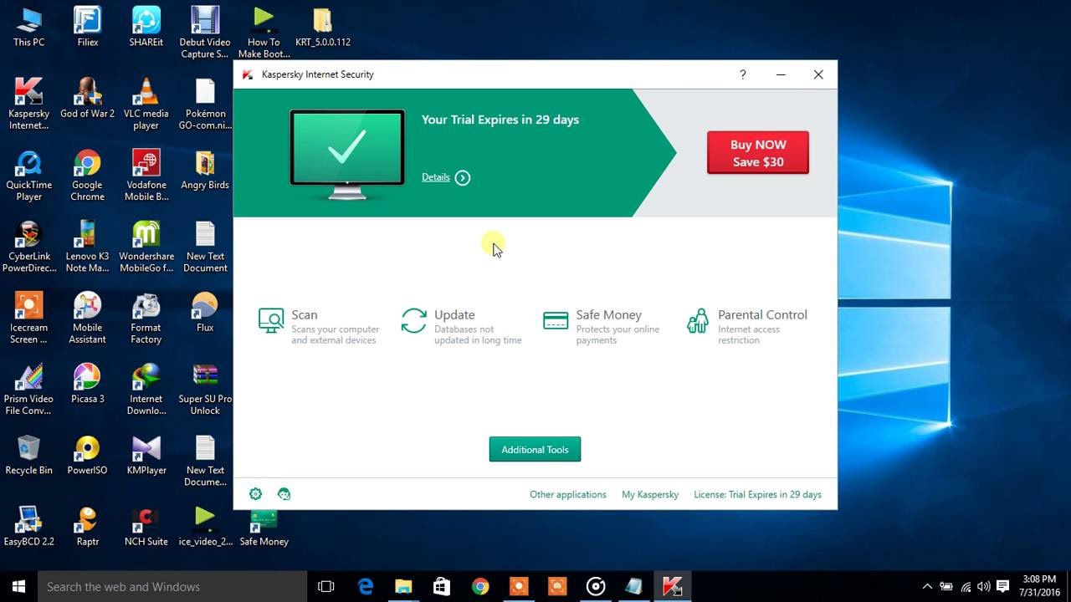Open My Kaspersky link
Viewport: 1071px width, 602px height.
click(650, 494)
